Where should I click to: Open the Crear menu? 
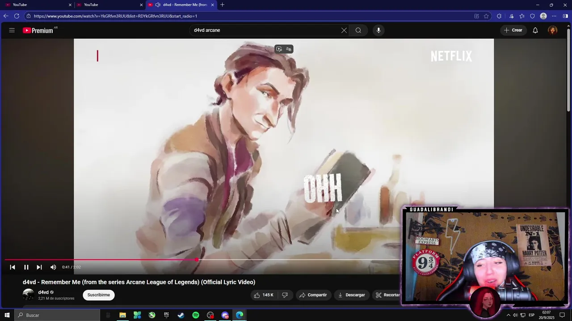(513, 30)
